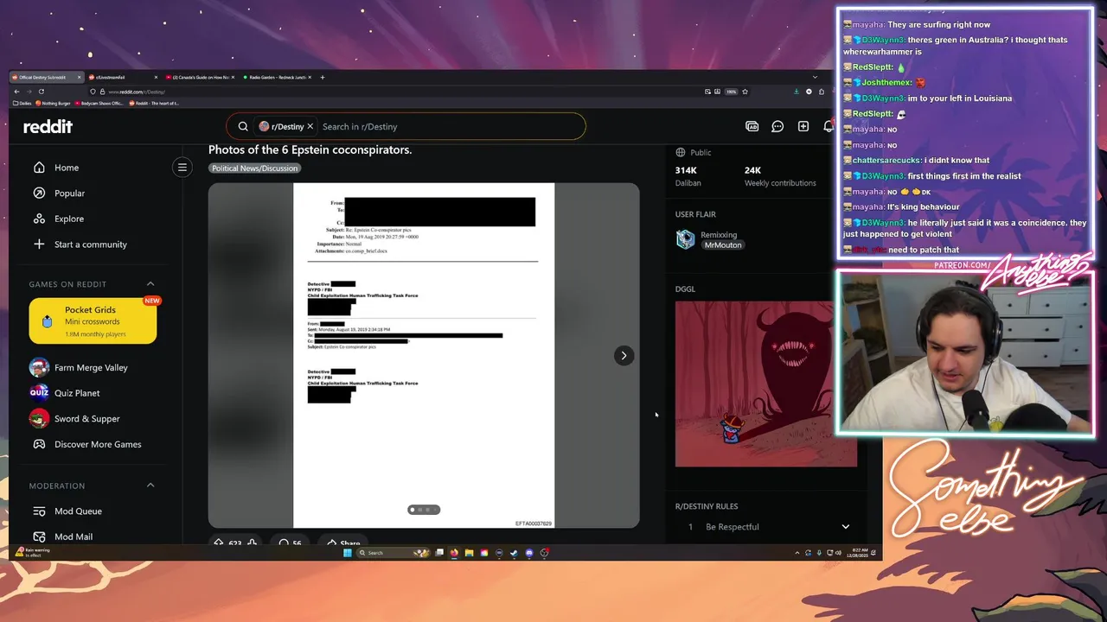The width and height of the screenshot is (1107, 622).
Task: Open the taskbar clock and date
Action: click(859, 553)
